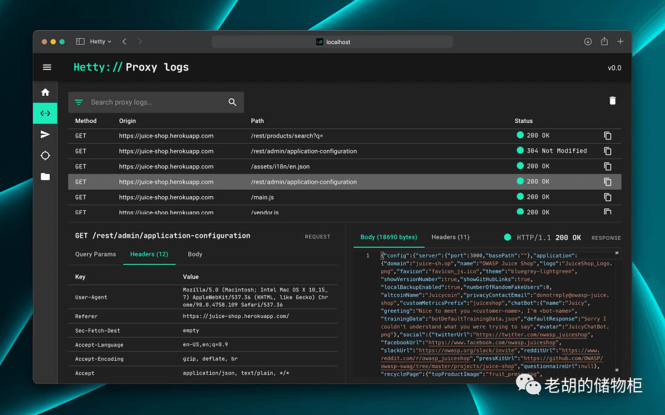The image size is (665, 415).
Task: Switch to the Query Params tab
Action: point(95,254)
